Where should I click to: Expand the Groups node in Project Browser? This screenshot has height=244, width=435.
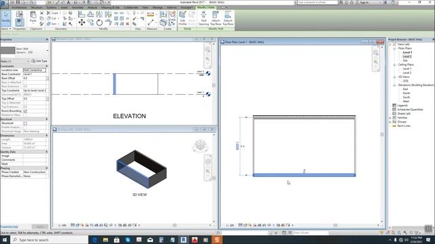(390, 122)
